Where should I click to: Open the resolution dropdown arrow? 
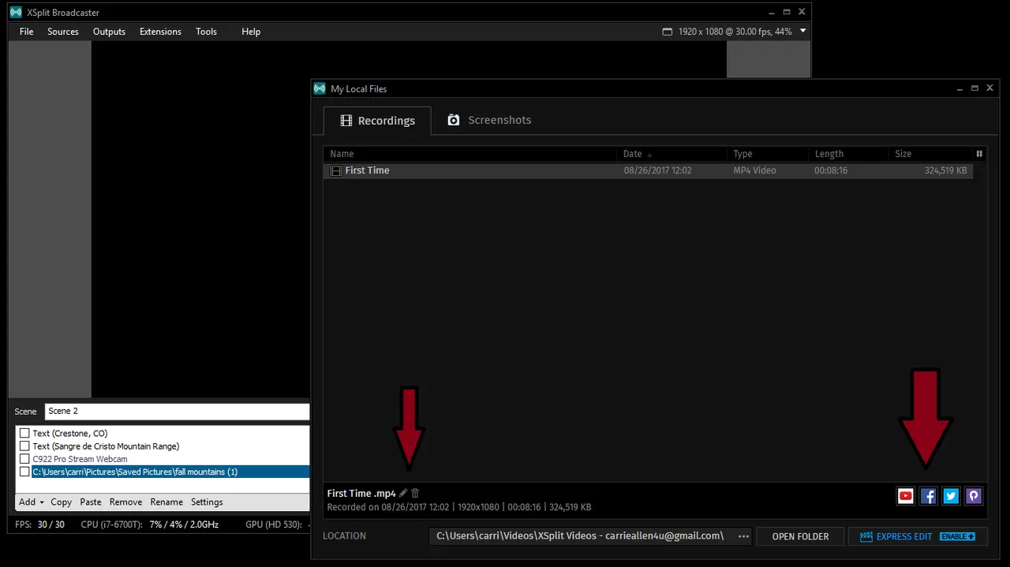tap(803, 32)
